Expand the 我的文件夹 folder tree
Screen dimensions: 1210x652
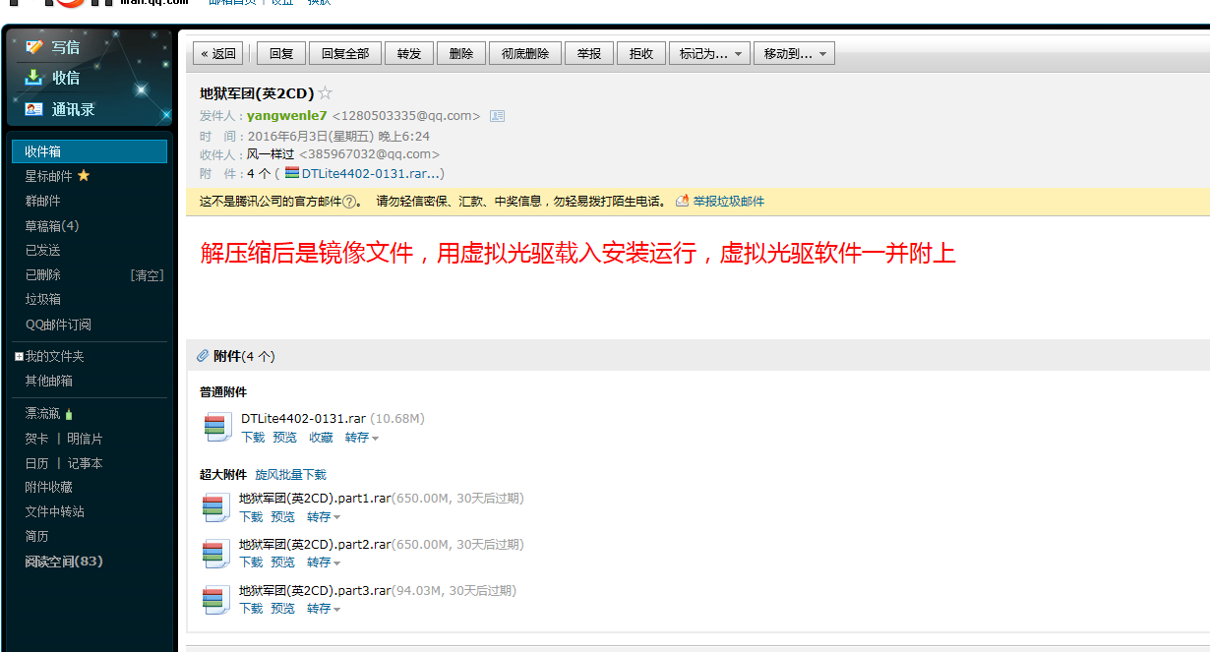pos(19,356)
